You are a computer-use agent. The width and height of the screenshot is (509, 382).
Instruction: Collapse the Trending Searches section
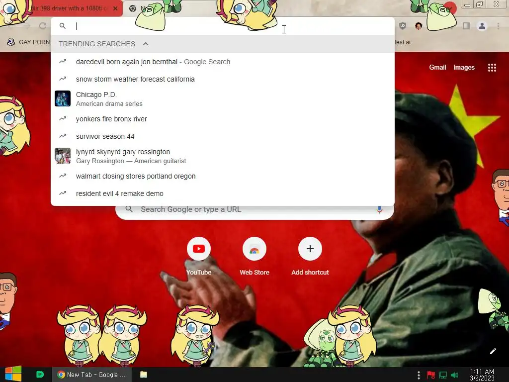(x=146, y=44)
